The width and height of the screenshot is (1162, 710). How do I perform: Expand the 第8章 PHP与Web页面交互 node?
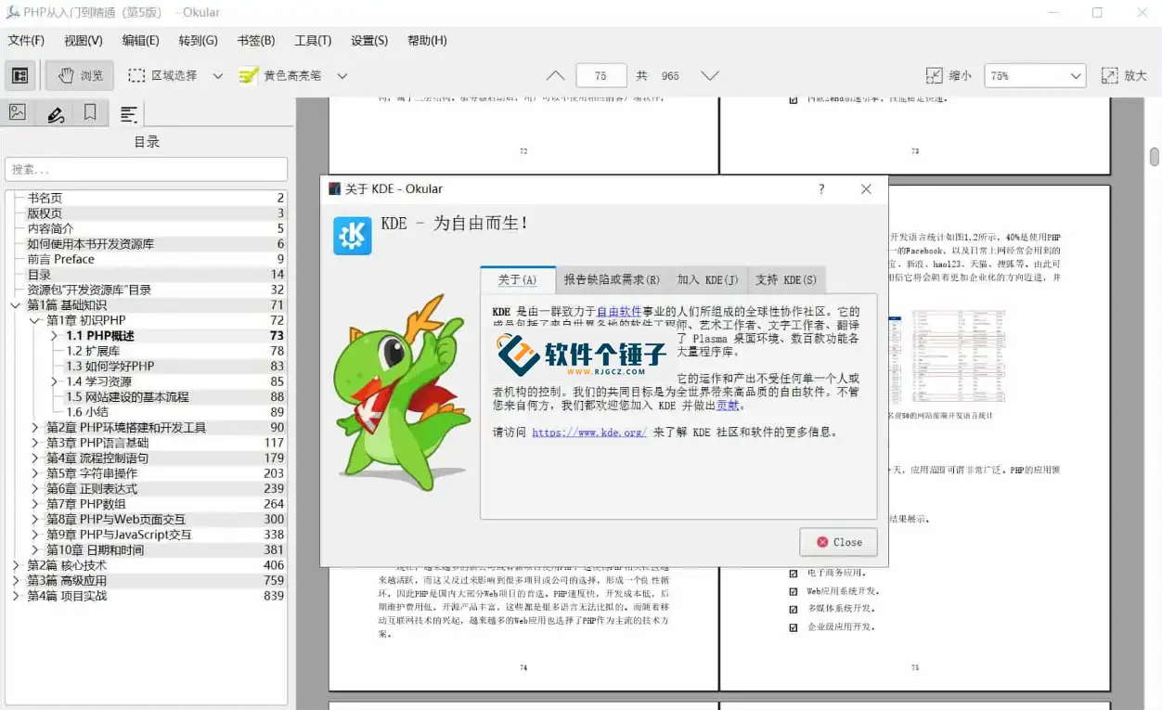(35, 520)
